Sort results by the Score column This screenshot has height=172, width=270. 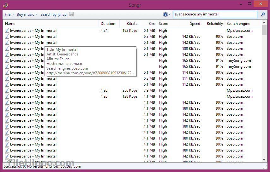pos(168,24)
